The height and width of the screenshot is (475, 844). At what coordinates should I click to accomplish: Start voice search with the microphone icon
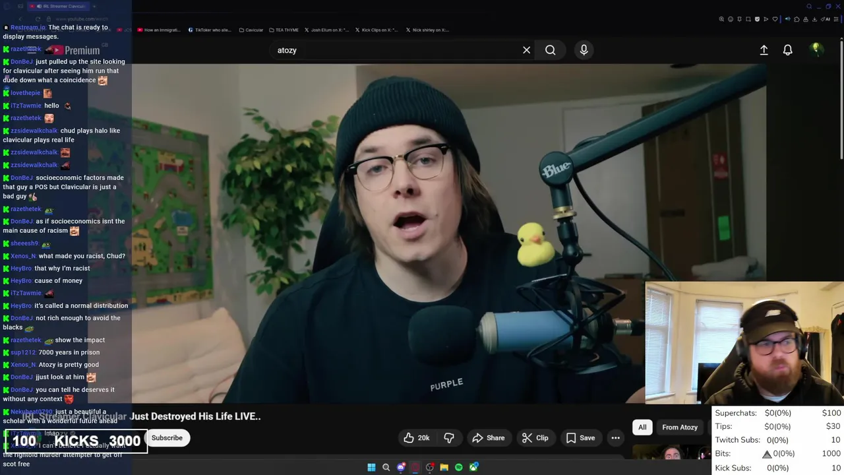coord(584,50)
